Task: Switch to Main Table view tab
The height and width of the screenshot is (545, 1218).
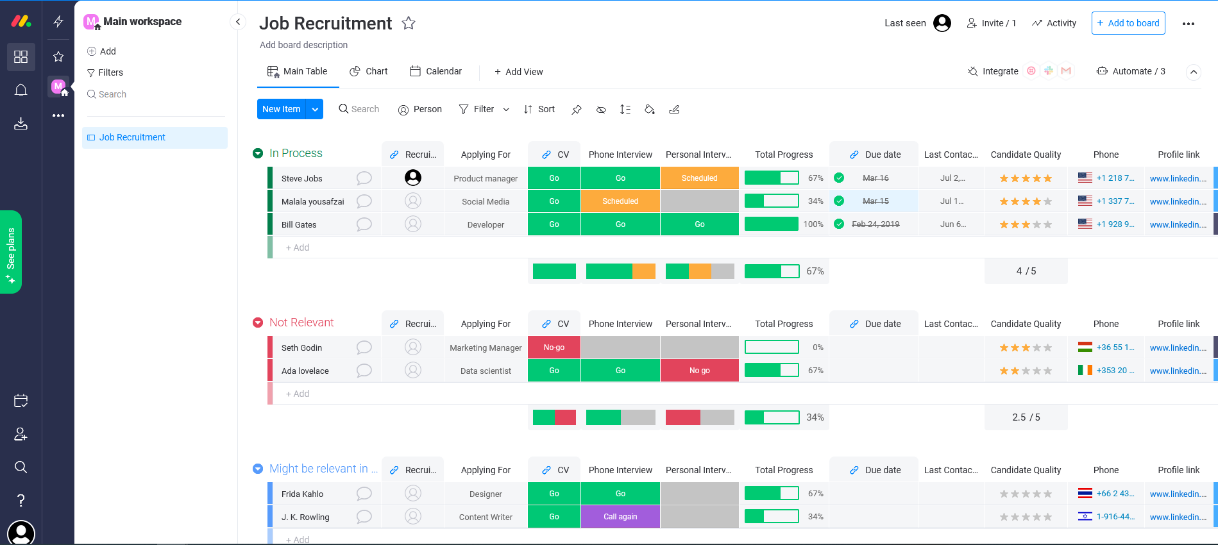Action: 298,72
